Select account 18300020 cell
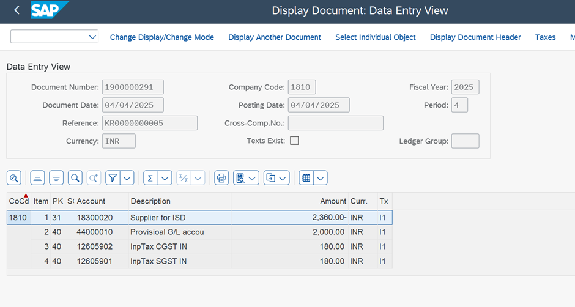 pos(102,218)
